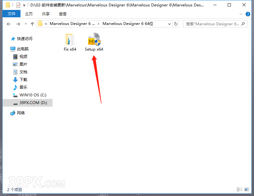Select the WIN10 OS (C:) drive
The height and width of the screenshot is (196, 254).
[x=30, y=95]
